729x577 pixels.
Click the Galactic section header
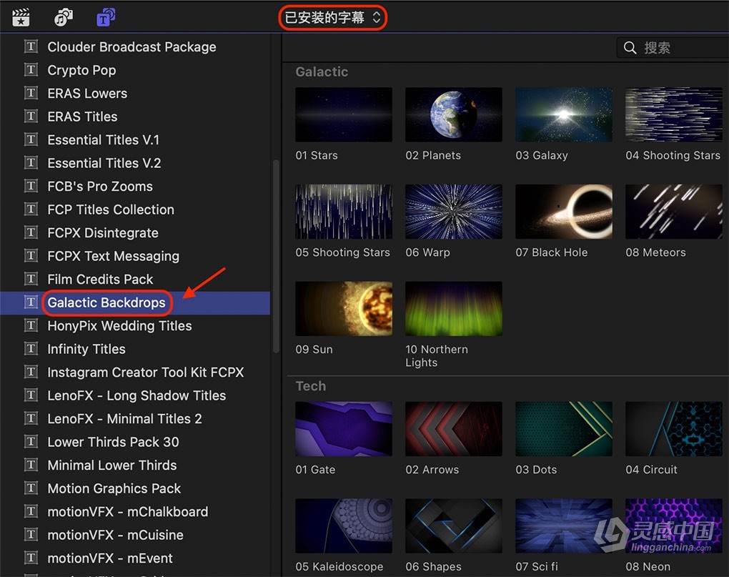tap(322, 71)
